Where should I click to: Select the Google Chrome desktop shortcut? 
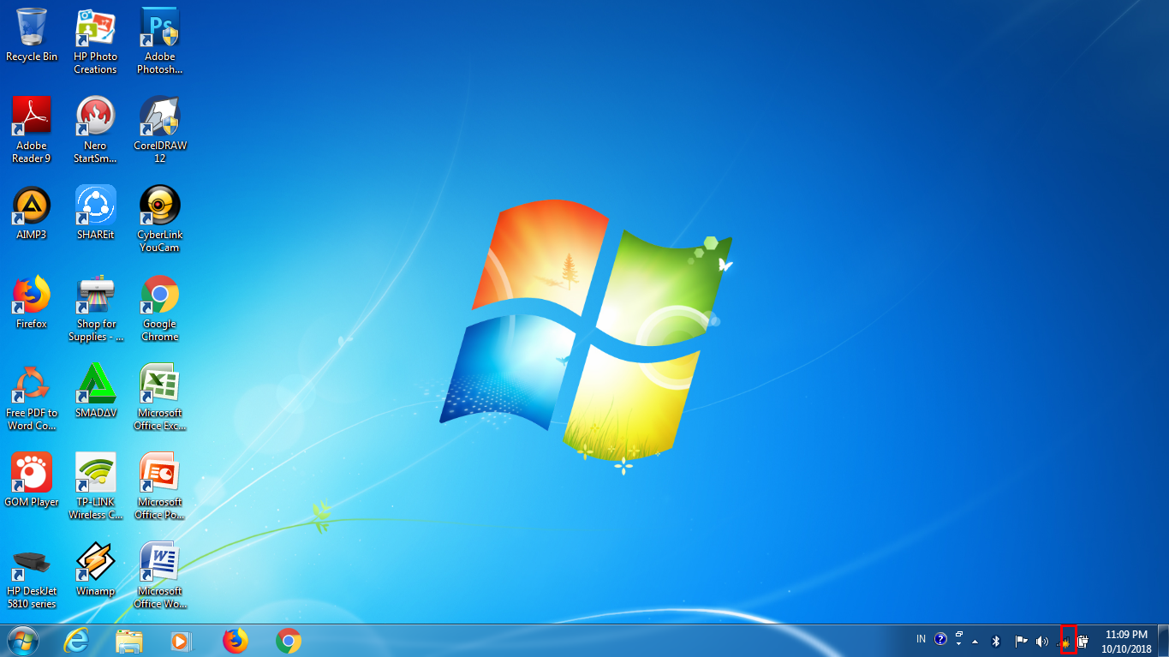(x=160, y=308)
